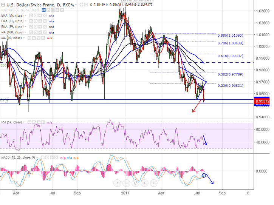Open MA (100, close) dropdown arrow
Image resolution: width=274 pixels, height=205 pixels.
26,32
